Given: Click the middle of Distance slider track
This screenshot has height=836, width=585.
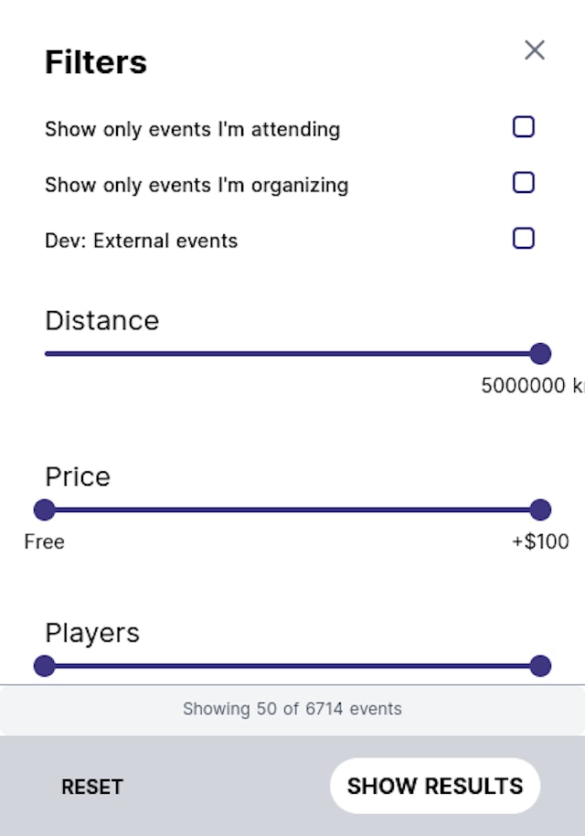Looking at the screenshot, I should click(x=292, y=353).
